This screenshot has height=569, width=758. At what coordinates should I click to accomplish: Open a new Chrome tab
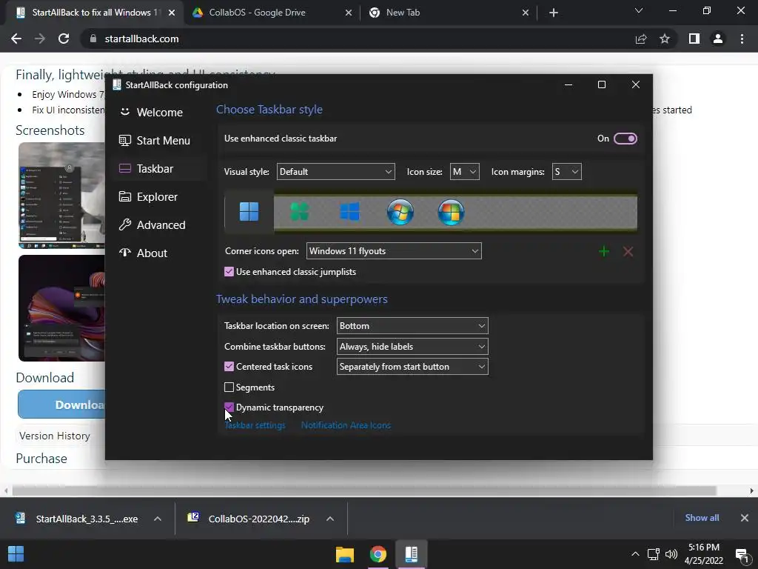click(554, 13)
